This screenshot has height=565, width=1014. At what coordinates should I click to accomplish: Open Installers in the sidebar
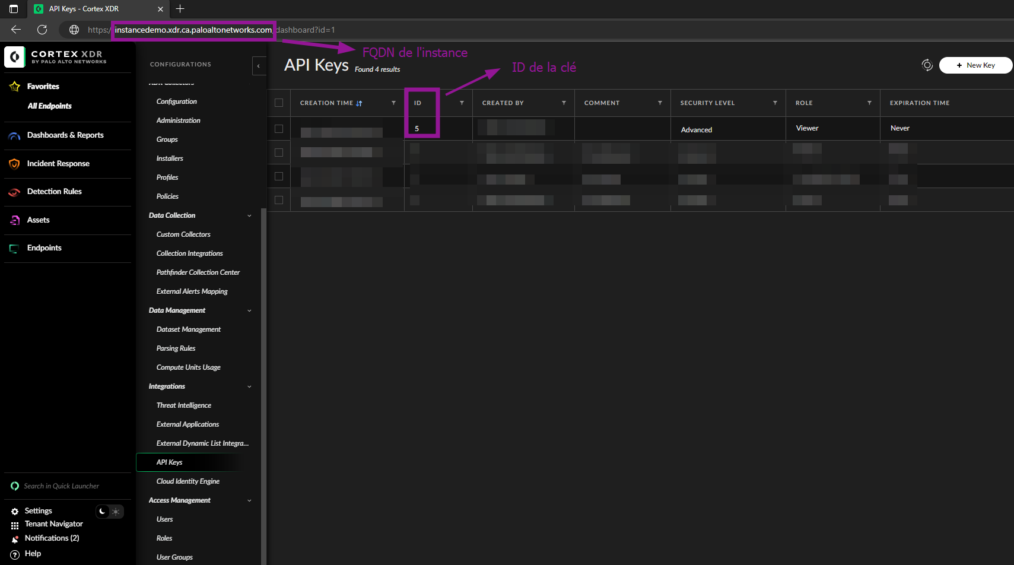(x=170, y=158)
